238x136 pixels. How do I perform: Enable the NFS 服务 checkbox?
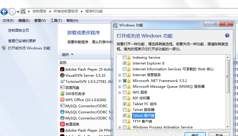(x=125, y=92)
